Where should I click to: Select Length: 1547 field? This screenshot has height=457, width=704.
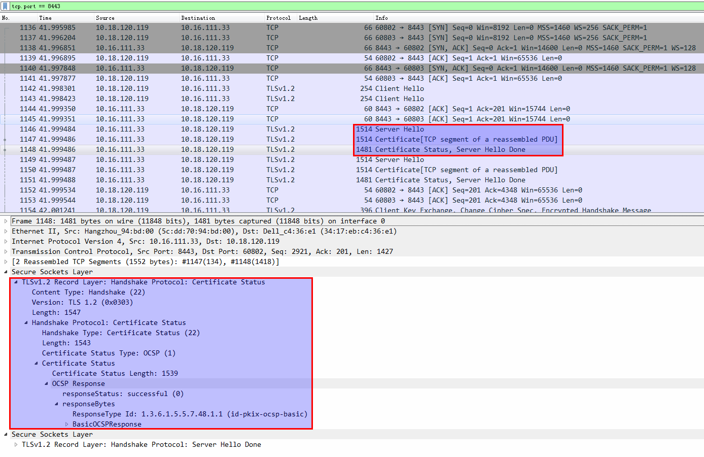tap(56, 312)
